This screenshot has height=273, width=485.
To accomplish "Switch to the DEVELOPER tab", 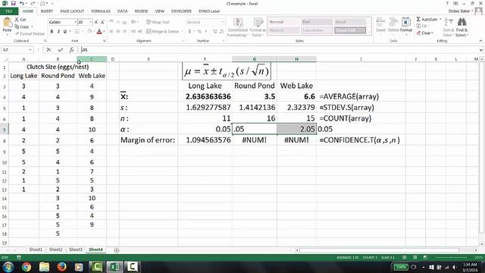I will (182, 11).
